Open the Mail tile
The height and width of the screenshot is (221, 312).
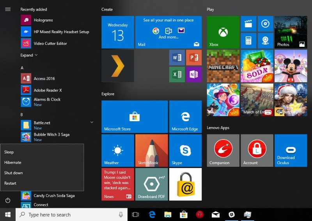pos(168,32)
